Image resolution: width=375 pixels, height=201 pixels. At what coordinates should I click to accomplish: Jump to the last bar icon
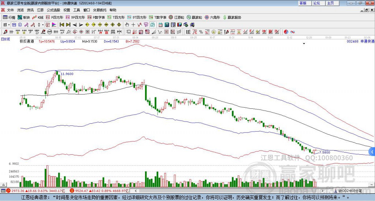[68, 25]
